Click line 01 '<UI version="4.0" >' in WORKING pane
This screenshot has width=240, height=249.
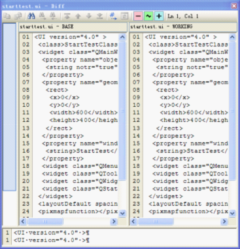pyautogui.click(x=180, y=37)
